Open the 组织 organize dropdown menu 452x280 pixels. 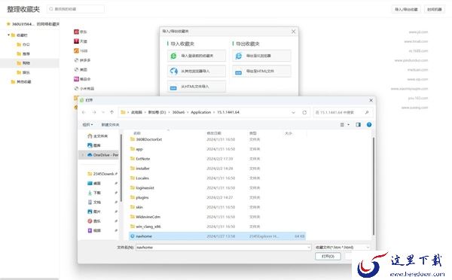[x=87, y=125]
